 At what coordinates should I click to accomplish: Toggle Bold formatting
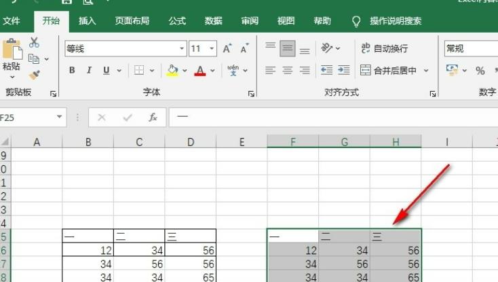pos(72,70)
